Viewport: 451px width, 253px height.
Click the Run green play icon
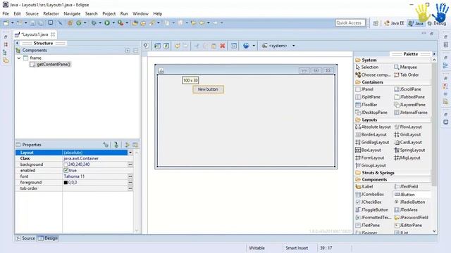107,22
